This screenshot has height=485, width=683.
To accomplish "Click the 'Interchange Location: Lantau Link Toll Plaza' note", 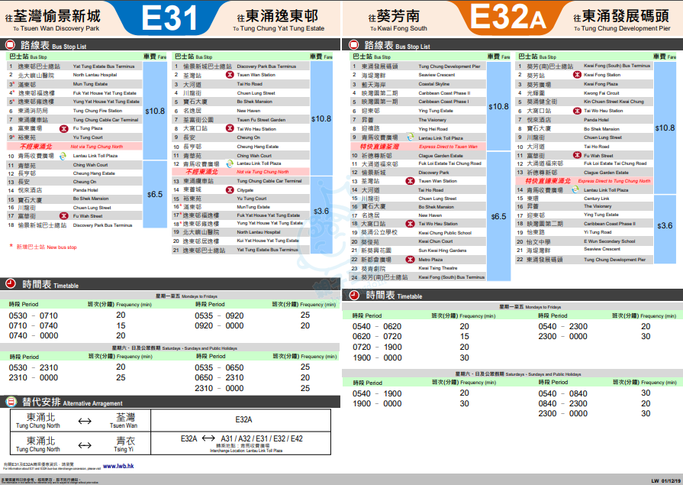I will [x=246, y=451].
